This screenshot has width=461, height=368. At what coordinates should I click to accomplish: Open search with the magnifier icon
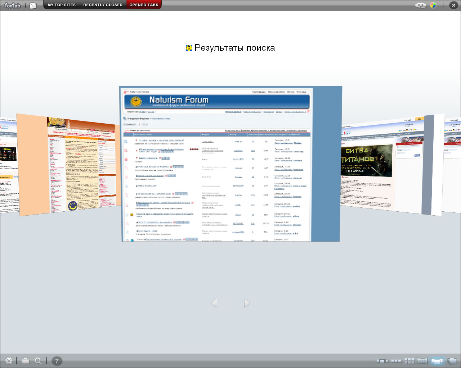[x=38, y=361]
